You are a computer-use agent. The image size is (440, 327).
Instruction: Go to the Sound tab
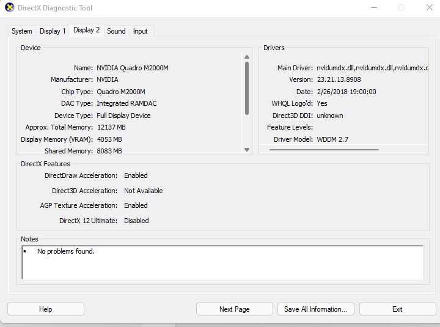(116, 31)
